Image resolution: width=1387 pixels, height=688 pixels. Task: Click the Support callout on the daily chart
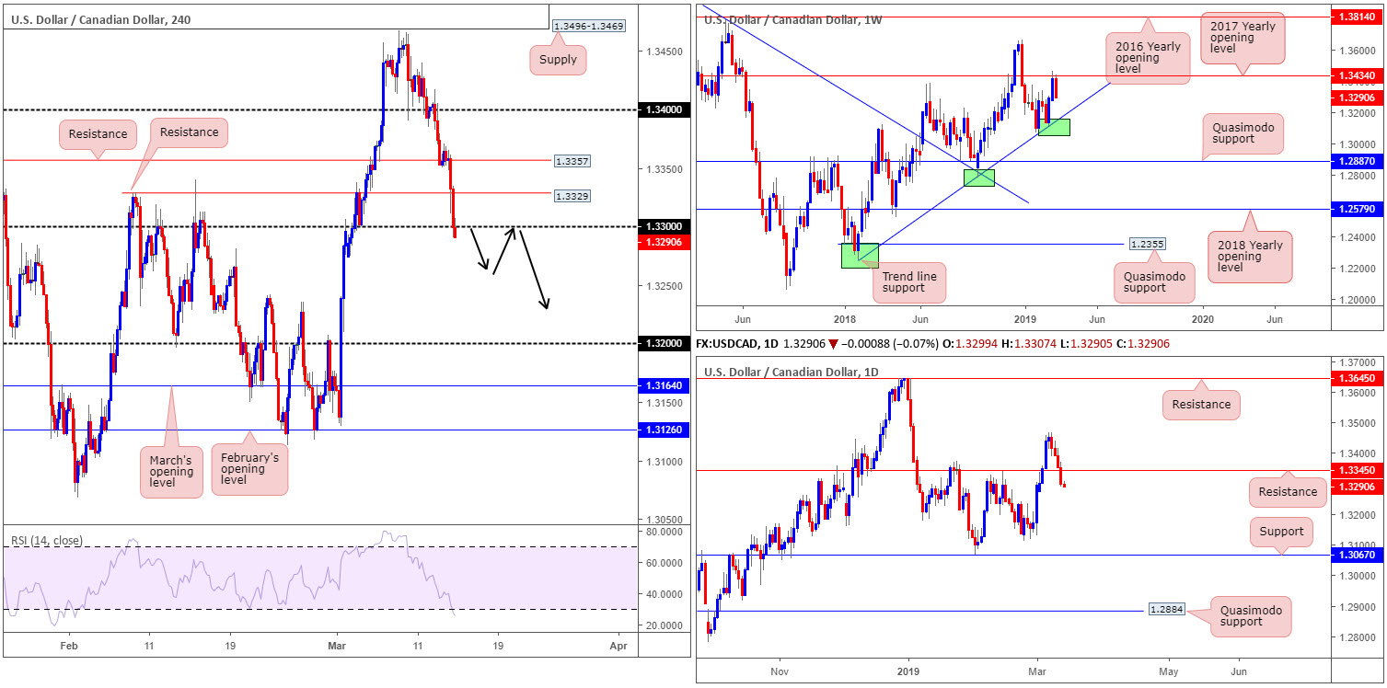[x=1281, y=532]
